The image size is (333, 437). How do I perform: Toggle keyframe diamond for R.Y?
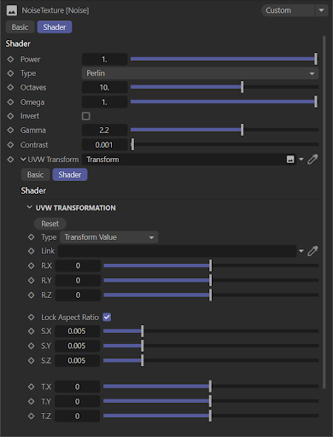pyautogui.click(x=32, y=280)
